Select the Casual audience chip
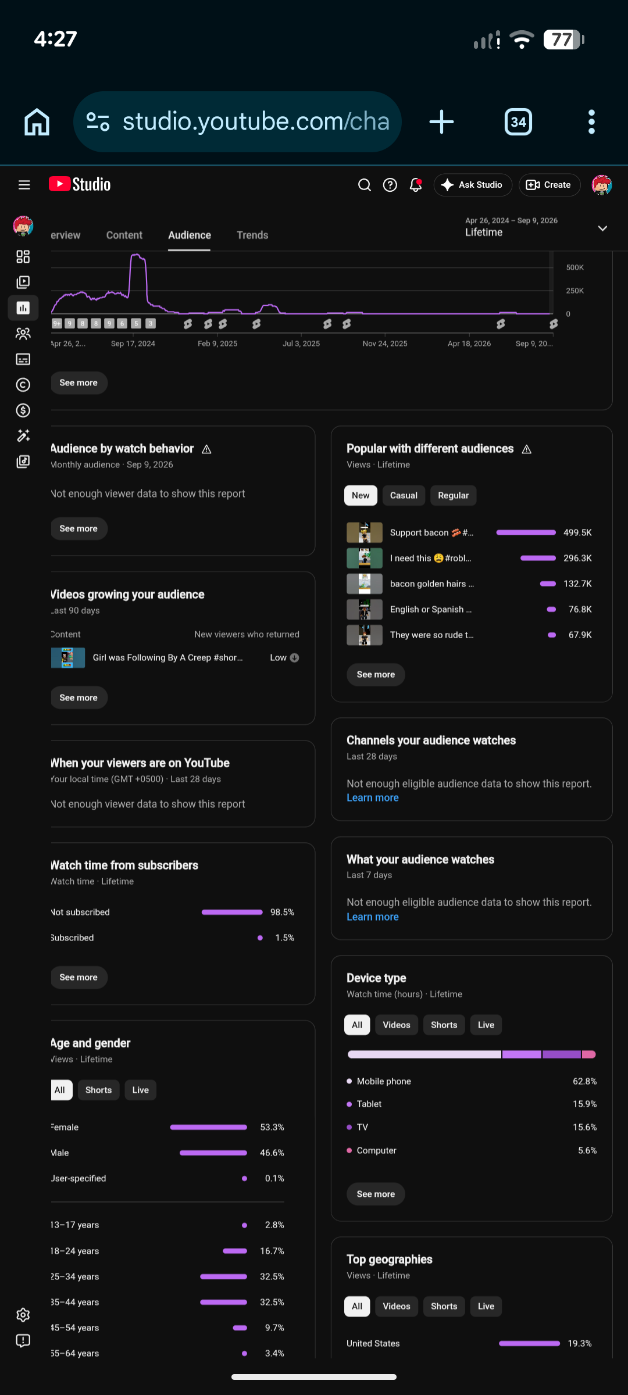628x1395 pixels. coord(404,495)
